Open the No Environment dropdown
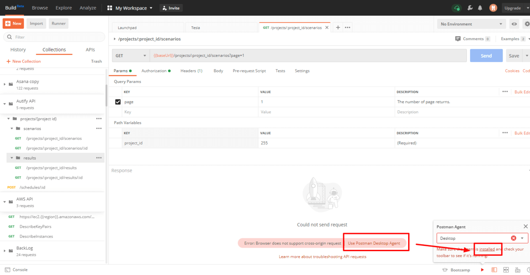Viewport: 530px width, 275px height. pos(471,24)
